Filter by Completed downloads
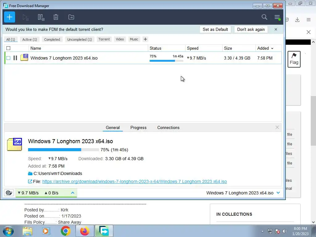316x237 pixels. (52, 39)
